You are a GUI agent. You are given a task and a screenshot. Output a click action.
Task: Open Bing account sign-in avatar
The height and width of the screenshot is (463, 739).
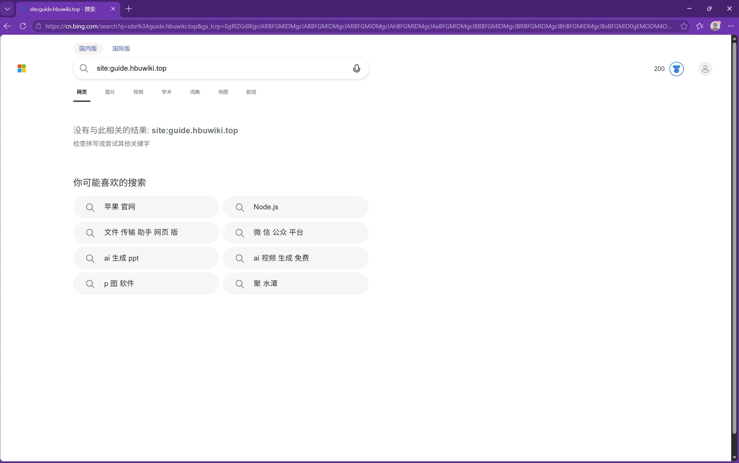pos(705,69)
